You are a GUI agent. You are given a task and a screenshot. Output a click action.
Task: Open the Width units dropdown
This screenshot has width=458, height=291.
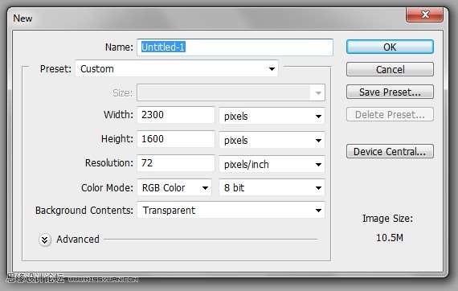pos(272,117)
